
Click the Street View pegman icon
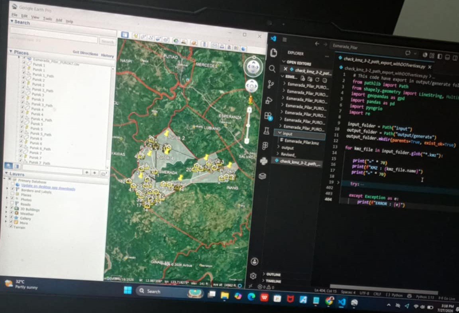251,101
